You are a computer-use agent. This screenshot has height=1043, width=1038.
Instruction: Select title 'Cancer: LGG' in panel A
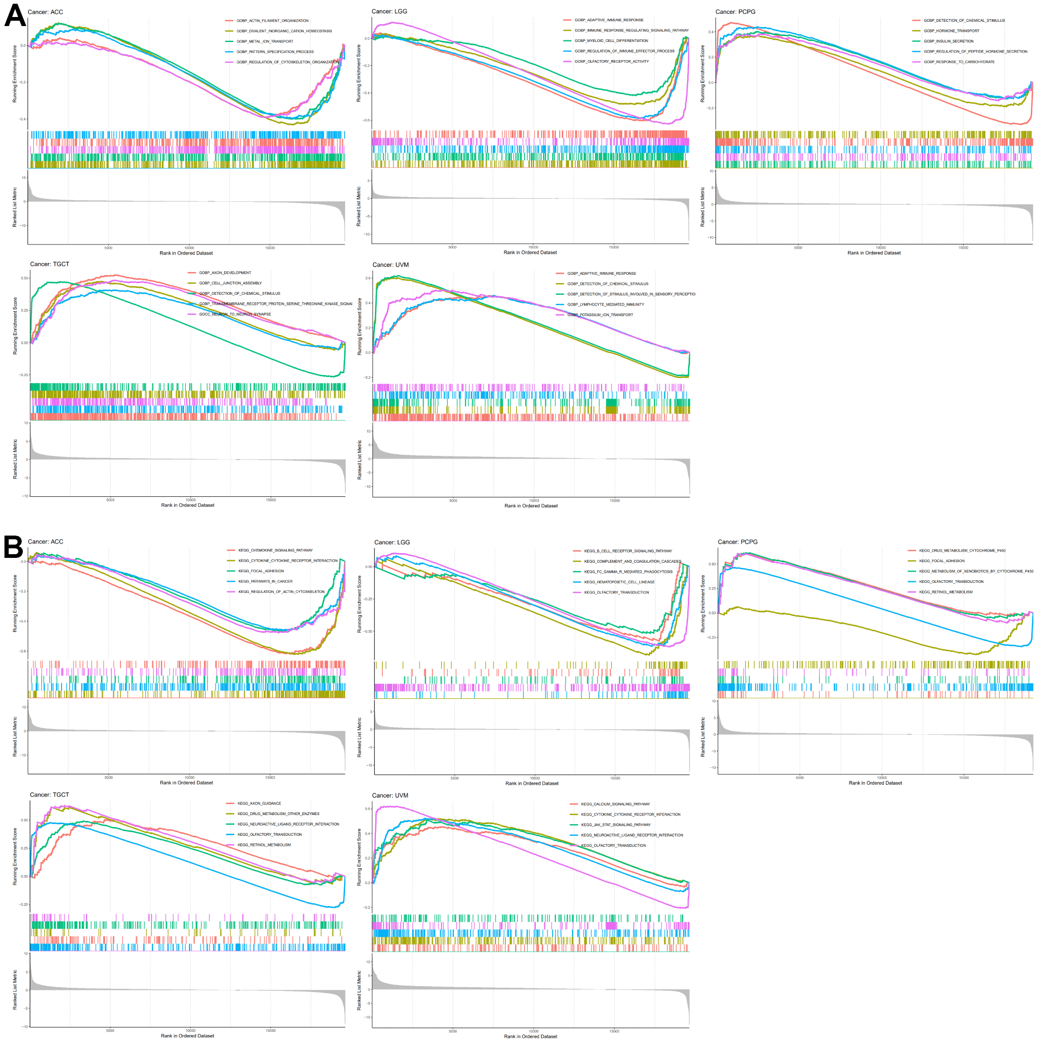pyautogui.click(x=390, y=11)
